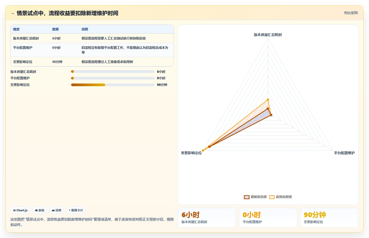Click radar axis label 版本质量汇总耗时
The width and height of the screenshot is (369, 238).
(268, 35)
